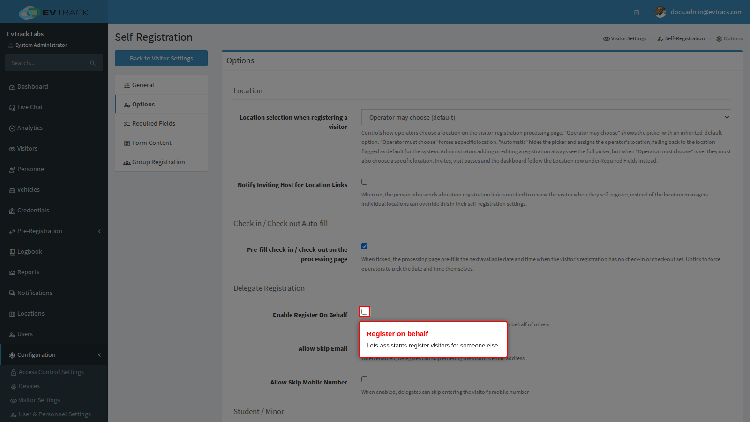Open Reports in sidebar

[54, 272]
